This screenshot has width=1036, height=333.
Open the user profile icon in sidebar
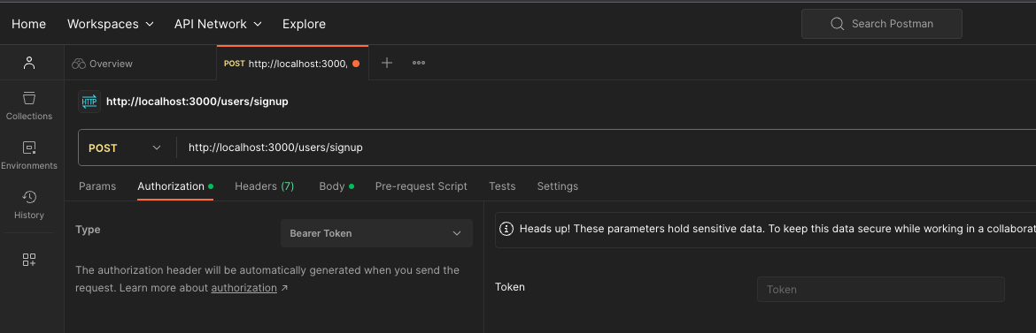coord(28,63)
